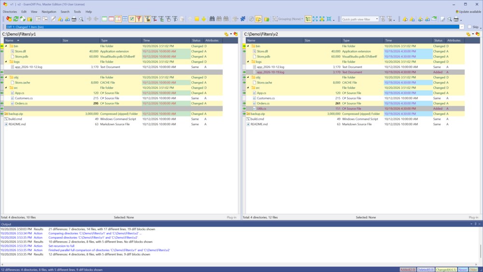
Task: Open the Tools menu
Action: pyautogui.click(x=77, y=12)
